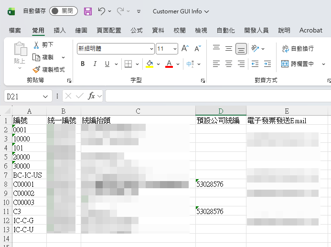Open the 開發人員 tab
The image size is (331, 247).
256,31
